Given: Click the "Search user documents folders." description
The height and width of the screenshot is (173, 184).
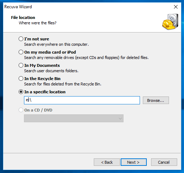Looking at the screenshot, I should [x=51, y=71].
